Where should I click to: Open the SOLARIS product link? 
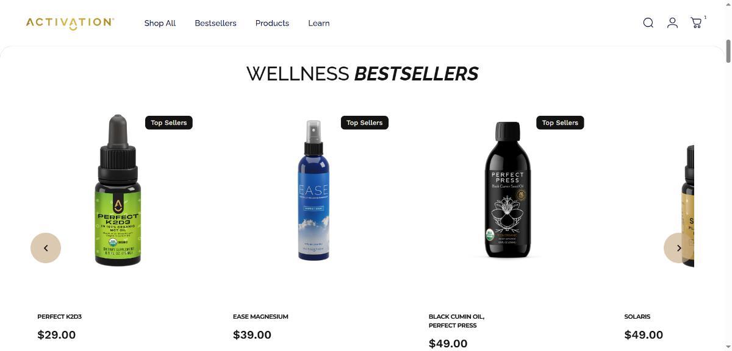click(637, 317)
